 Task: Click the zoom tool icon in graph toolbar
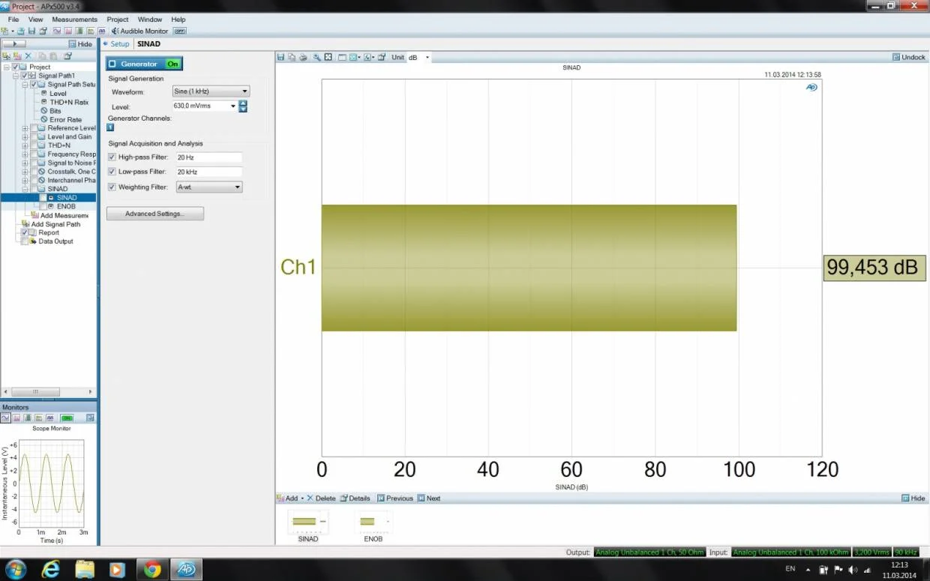(316, 57)
